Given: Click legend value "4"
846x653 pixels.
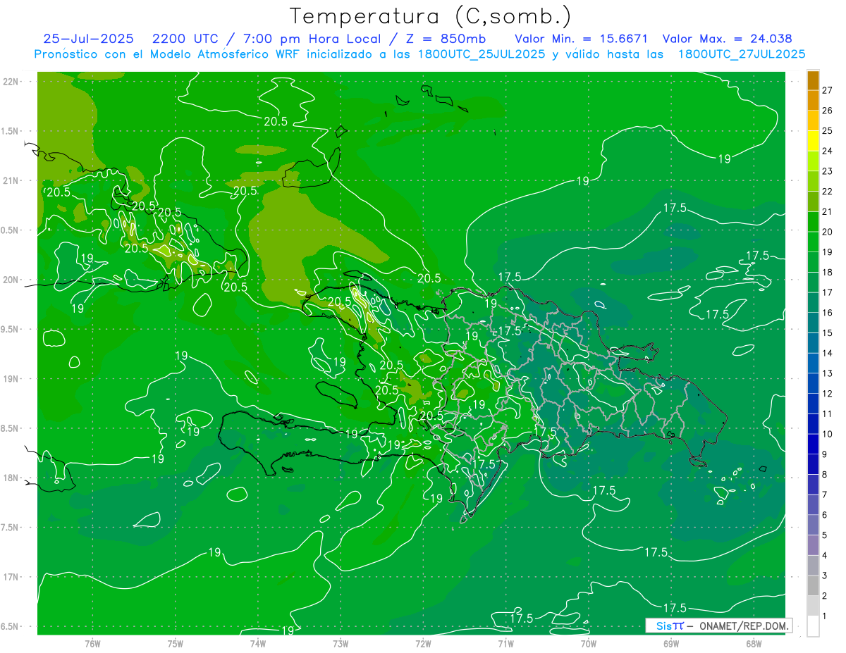Looking at the screenshot, I should (x=824, y=555).
